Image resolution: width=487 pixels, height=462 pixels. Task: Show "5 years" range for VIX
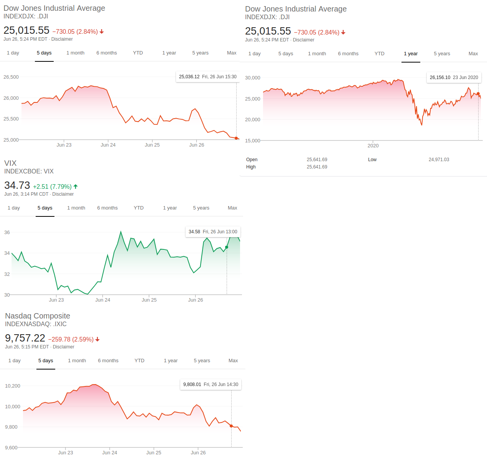(x=201, y=208)
